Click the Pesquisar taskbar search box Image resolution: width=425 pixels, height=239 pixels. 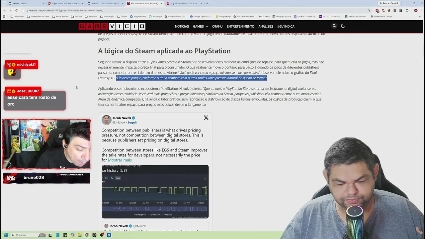click(x=29, y=235)
